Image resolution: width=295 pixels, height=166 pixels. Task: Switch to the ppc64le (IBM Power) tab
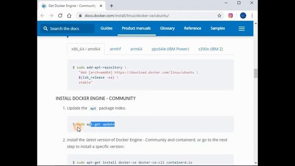170,49
